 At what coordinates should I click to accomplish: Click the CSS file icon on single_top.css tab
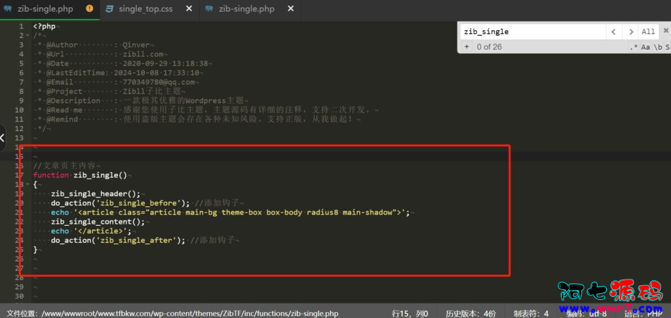pos(108,9)
